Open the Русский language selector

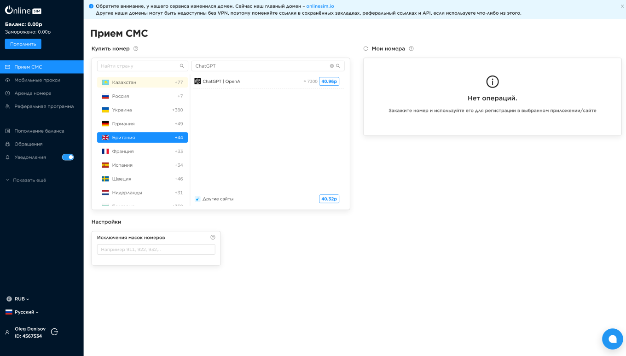(x=23, y=312)
